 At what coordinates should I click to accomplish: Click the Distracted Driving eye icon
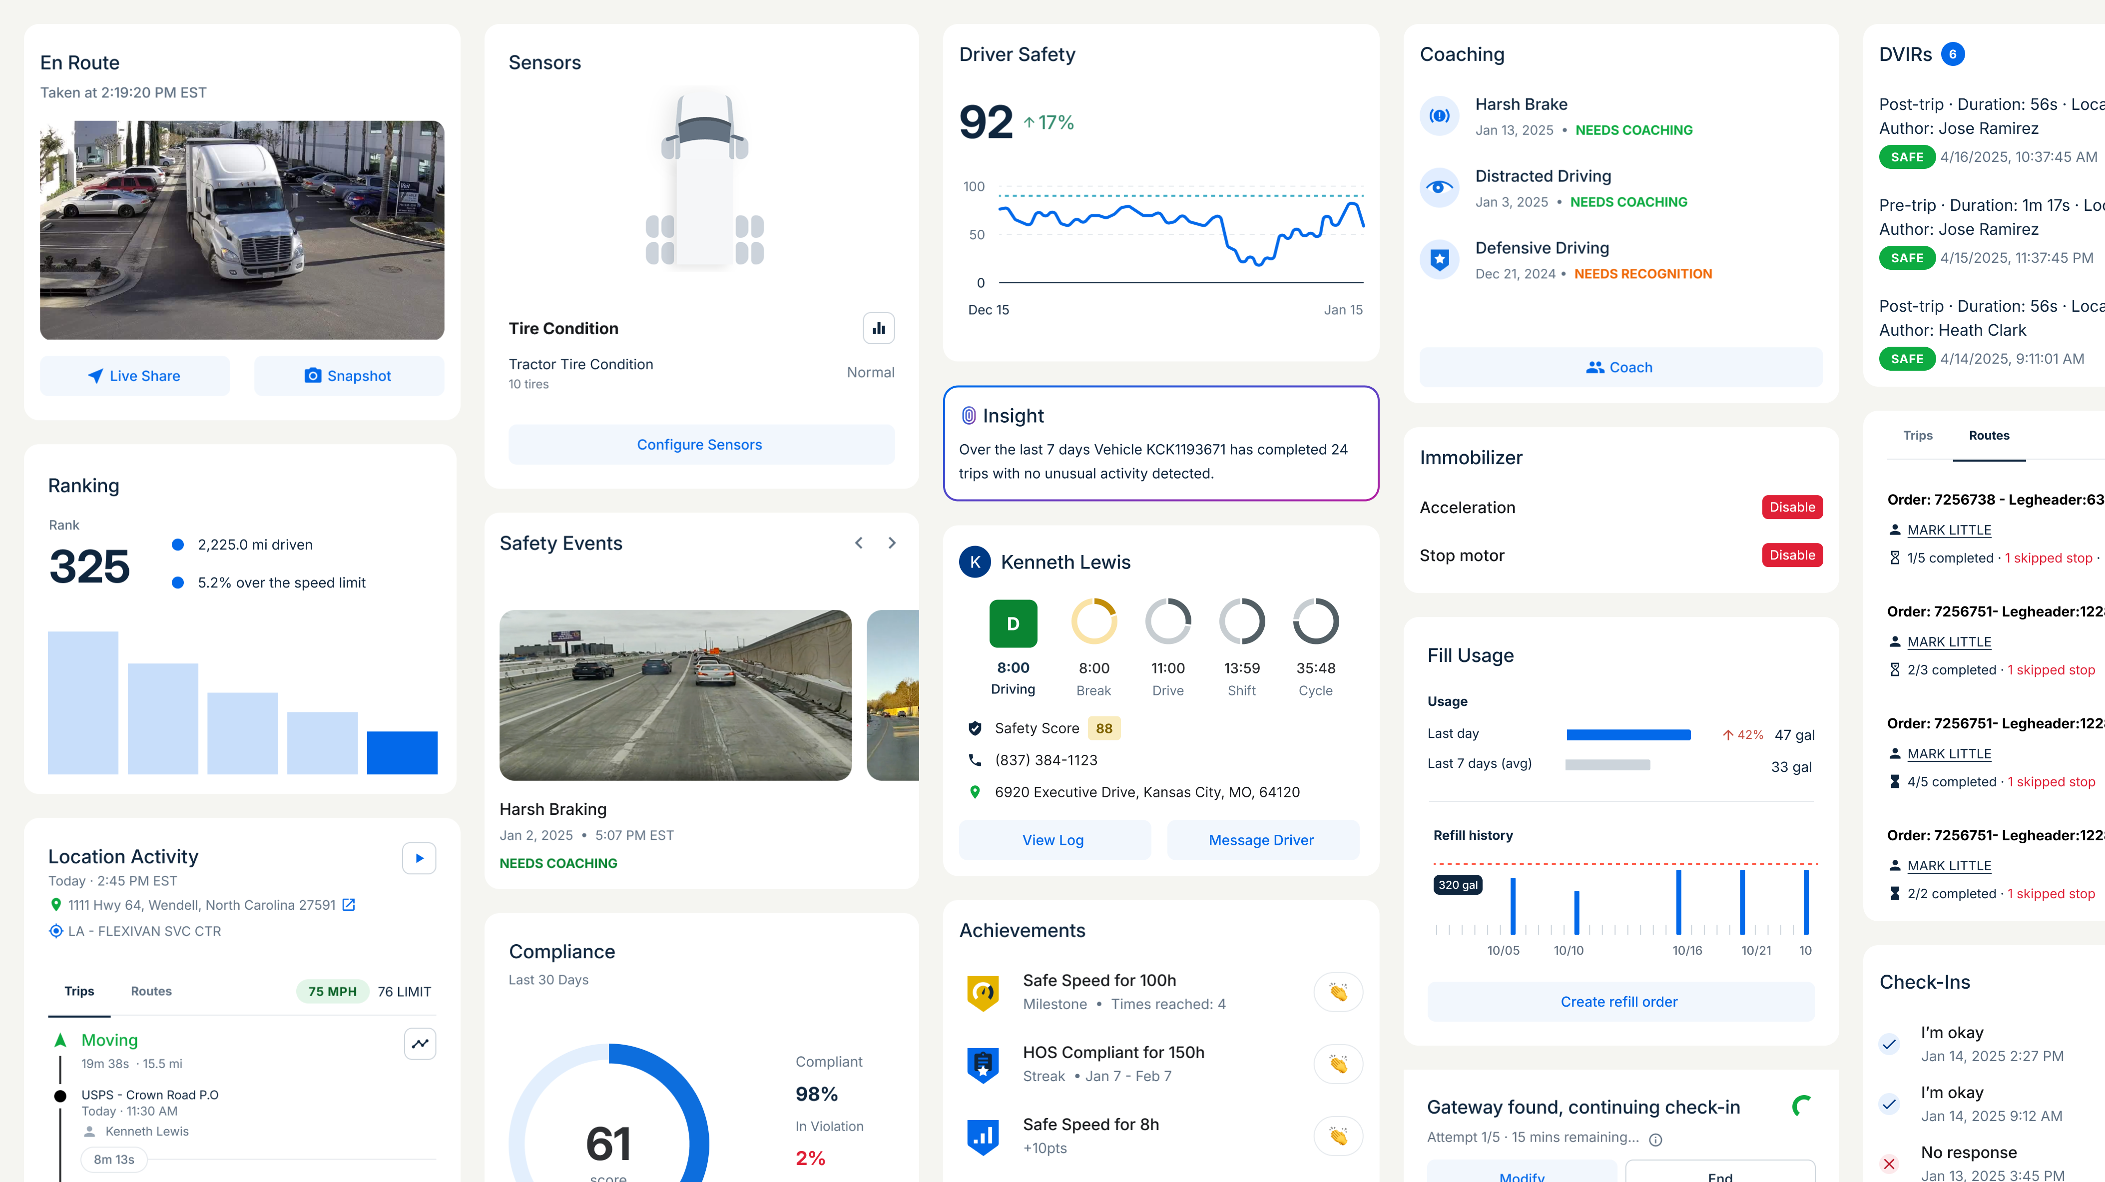[1439, 188]
